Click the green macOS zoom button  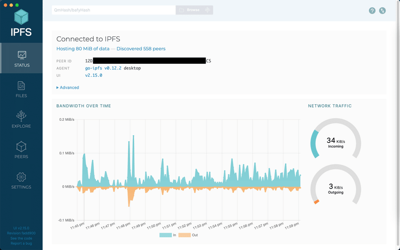pyautogui.click(x=17, y=5)
